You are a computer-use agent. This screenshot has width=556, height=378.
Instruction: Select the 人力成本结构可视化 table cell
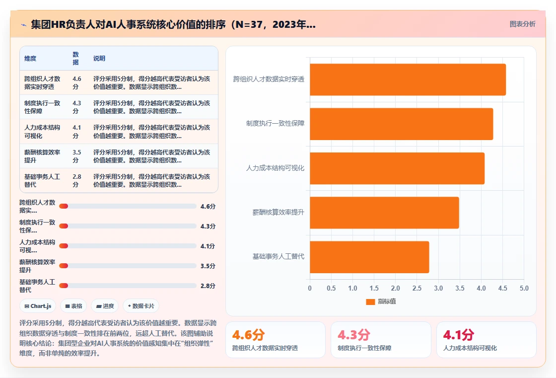point(44,132)
